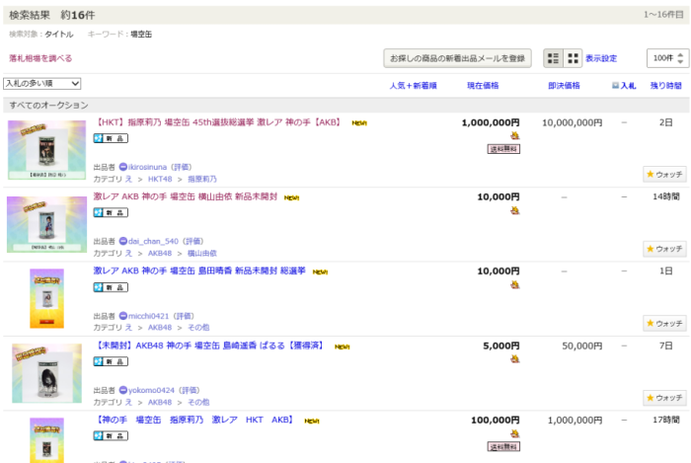Switch to grid view layout icon
Viewport: 691px width, 463px height.
[x=573, y=58]
